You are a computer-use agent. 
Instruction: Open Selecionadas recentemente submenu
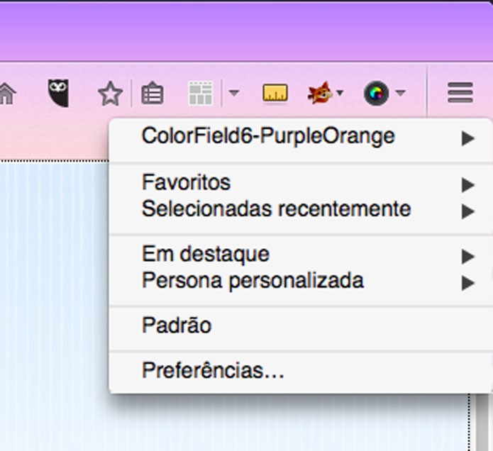(301, 209)
